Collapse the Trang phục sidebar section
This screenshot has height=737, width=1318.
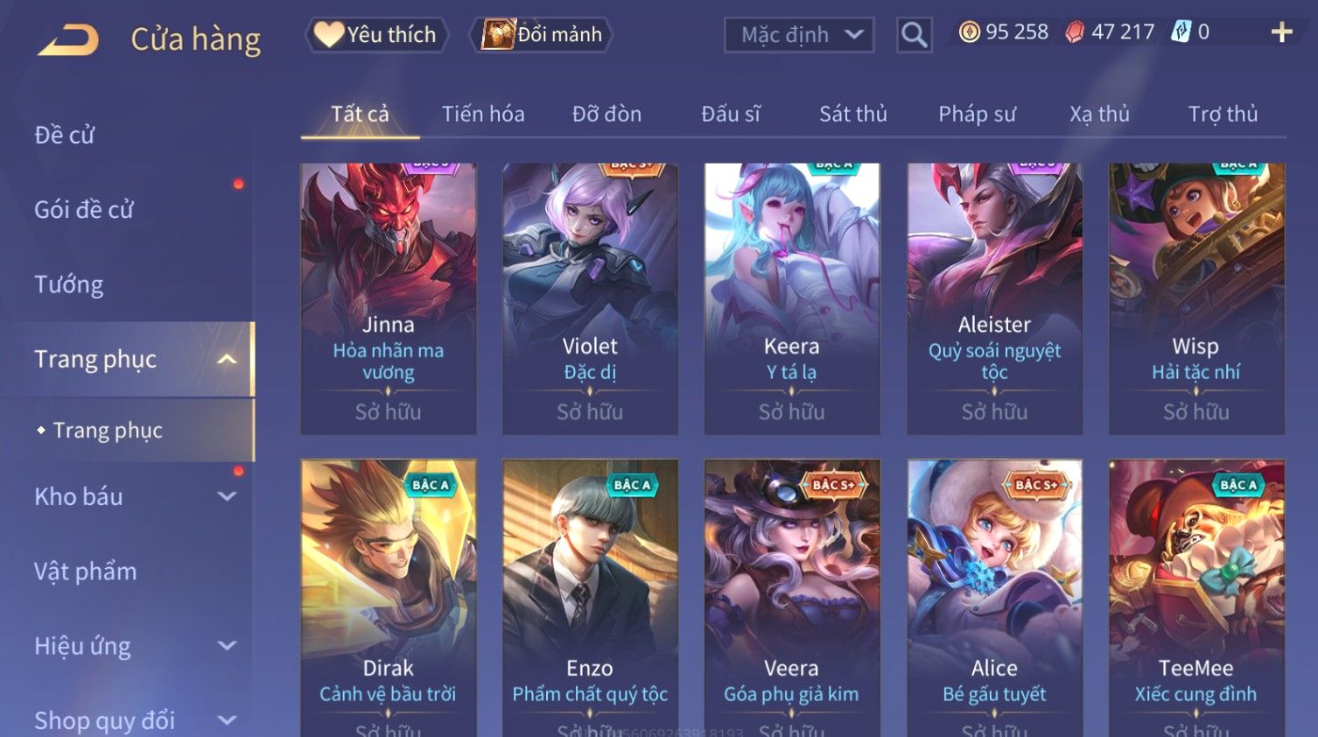[227, 359]
